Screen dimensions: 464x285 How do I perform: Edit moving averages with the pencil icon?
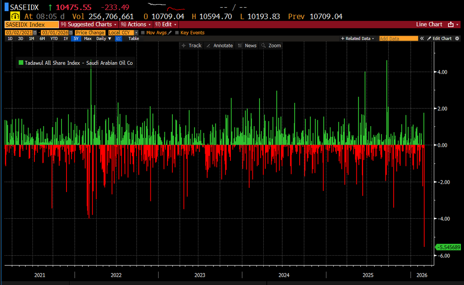point(170,33)
